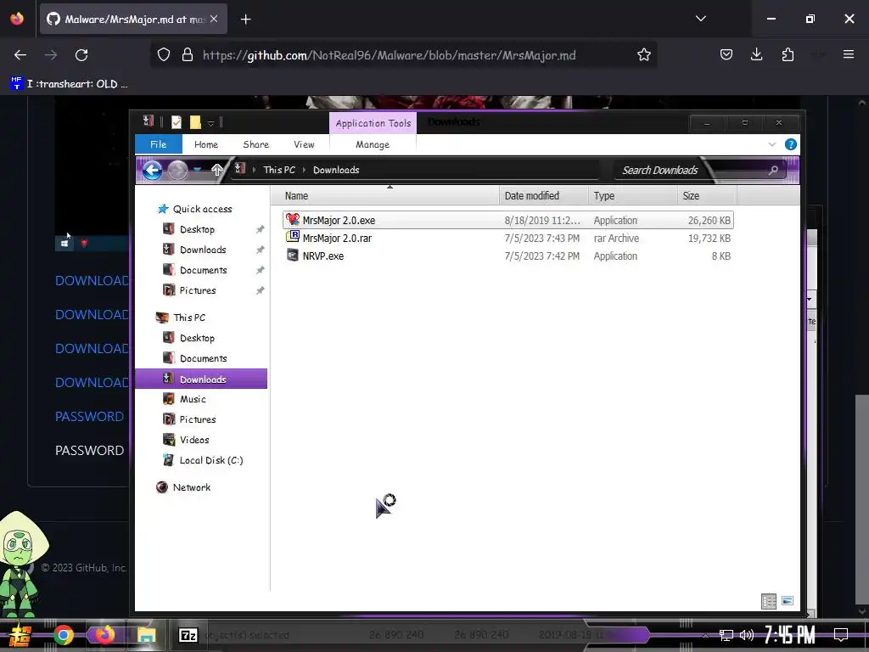Open Videos folder under This PC

coord(194,440)
